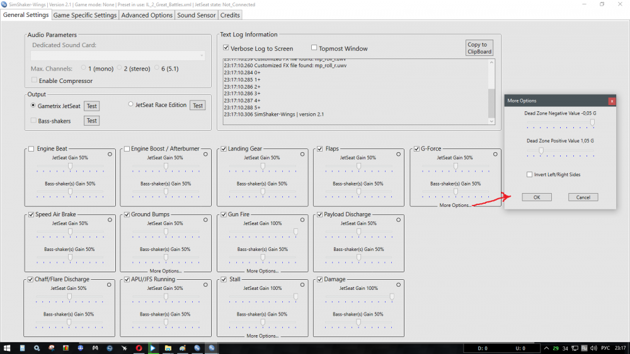Viewport: 630px width, 354px height.
Task: Open the game controller taskbar icon
Action: click(95, 348)
